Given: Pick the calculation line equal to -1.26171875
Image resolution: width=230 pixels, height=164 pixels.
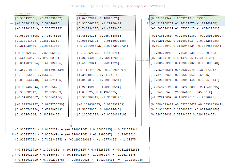Looking at the screenshot, I should (x=75, y=155).
